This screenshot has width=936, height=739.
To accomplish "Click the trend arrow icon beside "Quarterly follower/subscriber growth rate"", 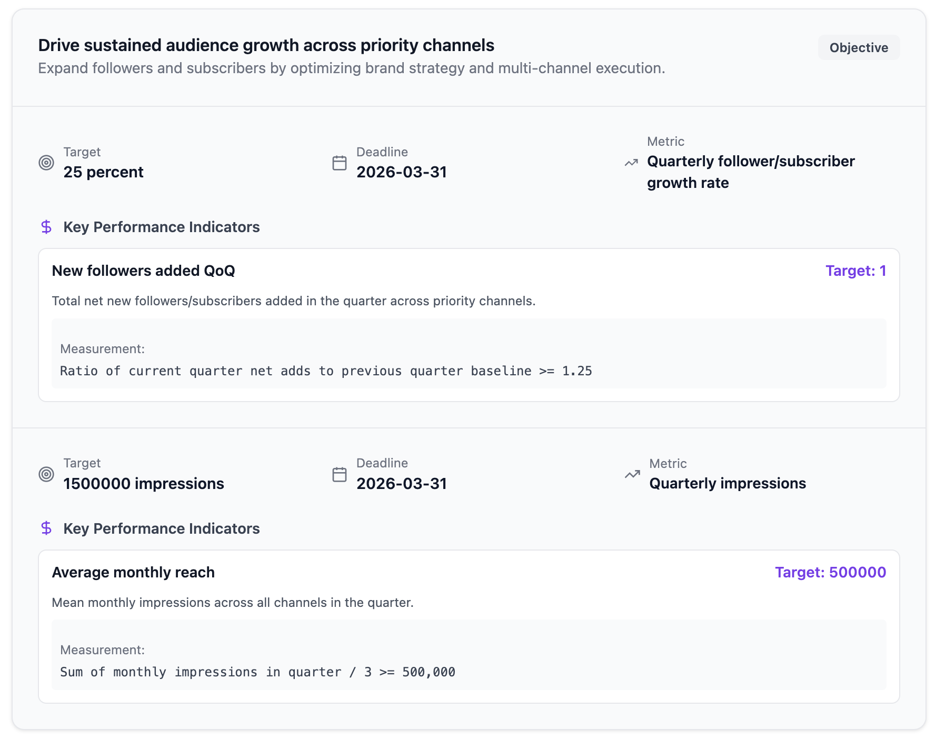I will [x=631, y=163].
